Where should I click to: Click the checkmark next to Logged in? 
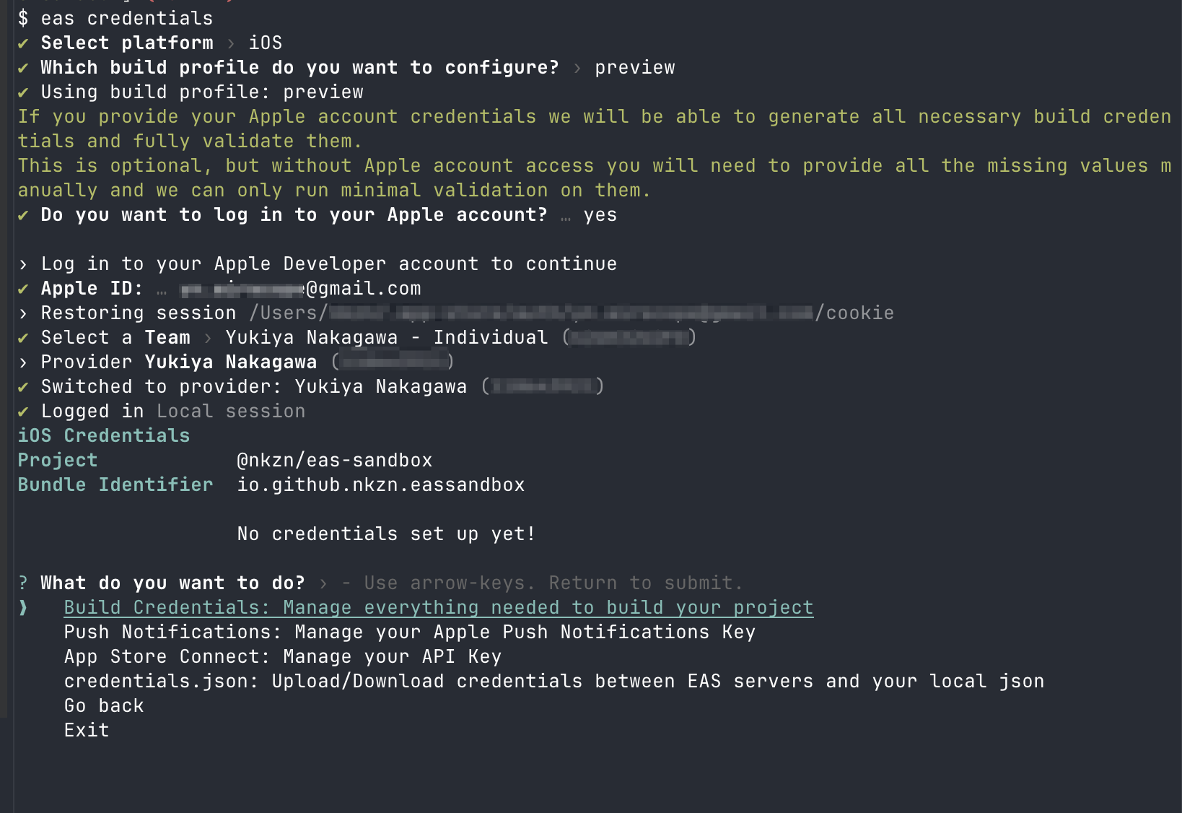pyautogui.click(x=23, y=412)
